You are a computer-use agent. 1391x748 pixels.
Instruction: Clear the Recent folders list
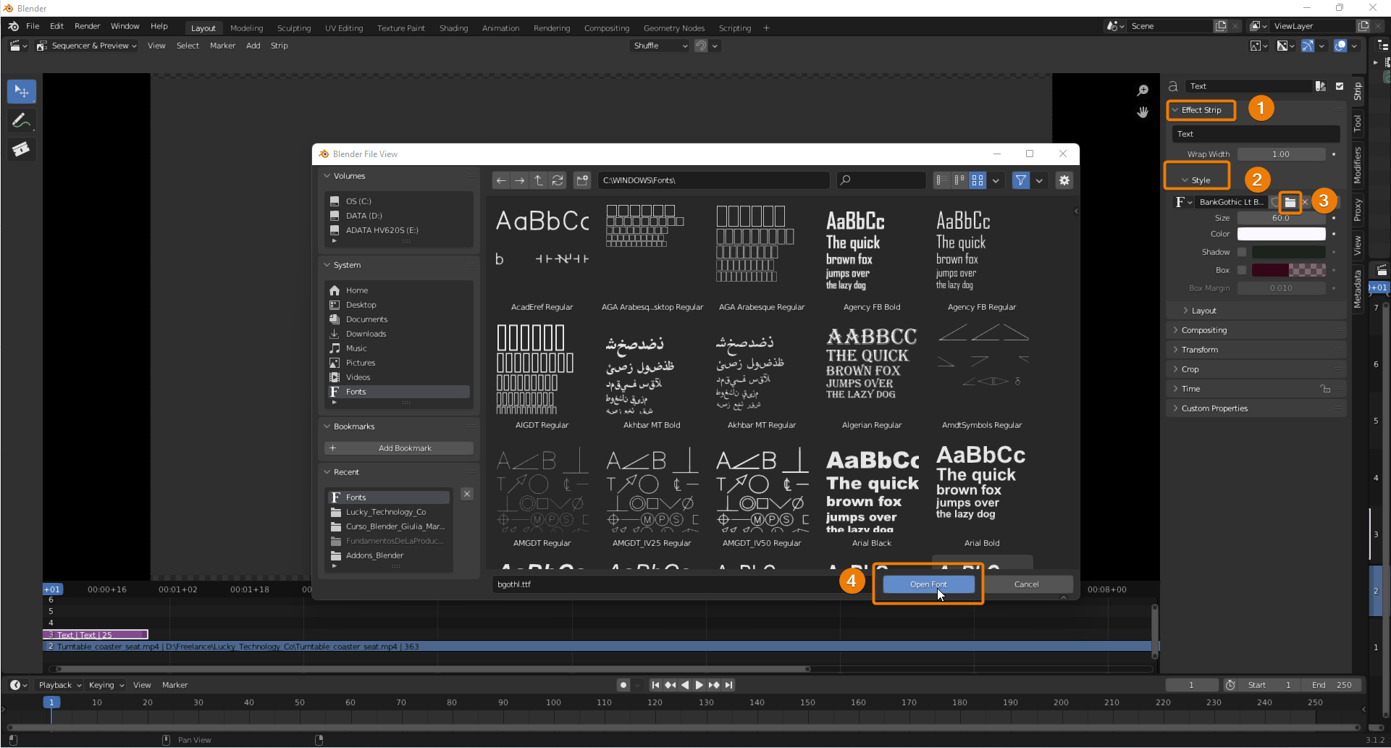467,494
